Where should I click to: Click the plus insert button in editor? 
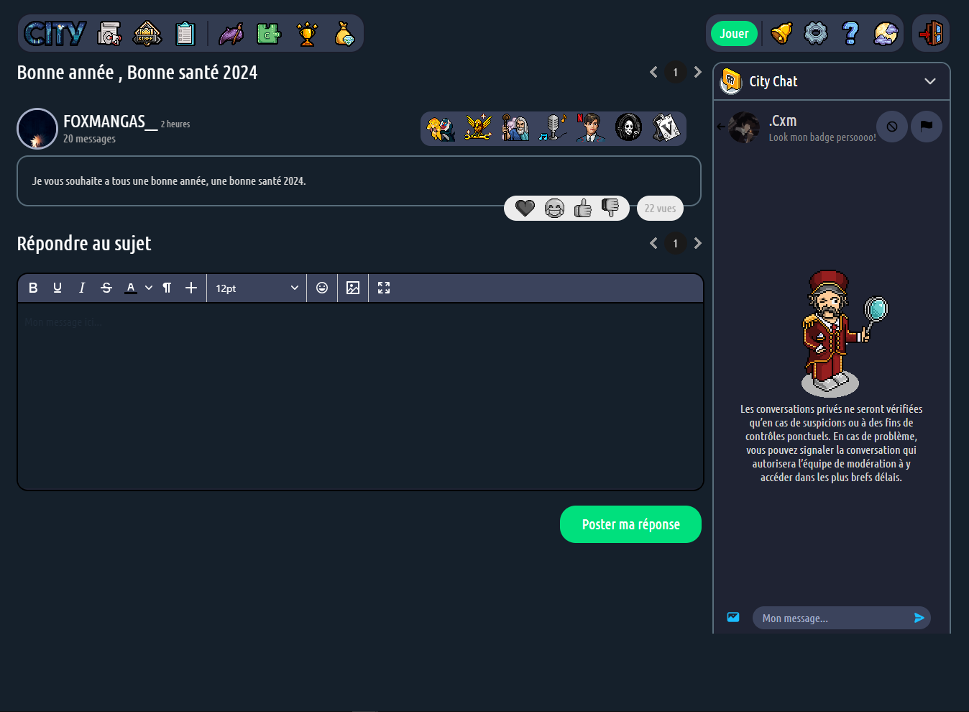(x=191, y=288)
